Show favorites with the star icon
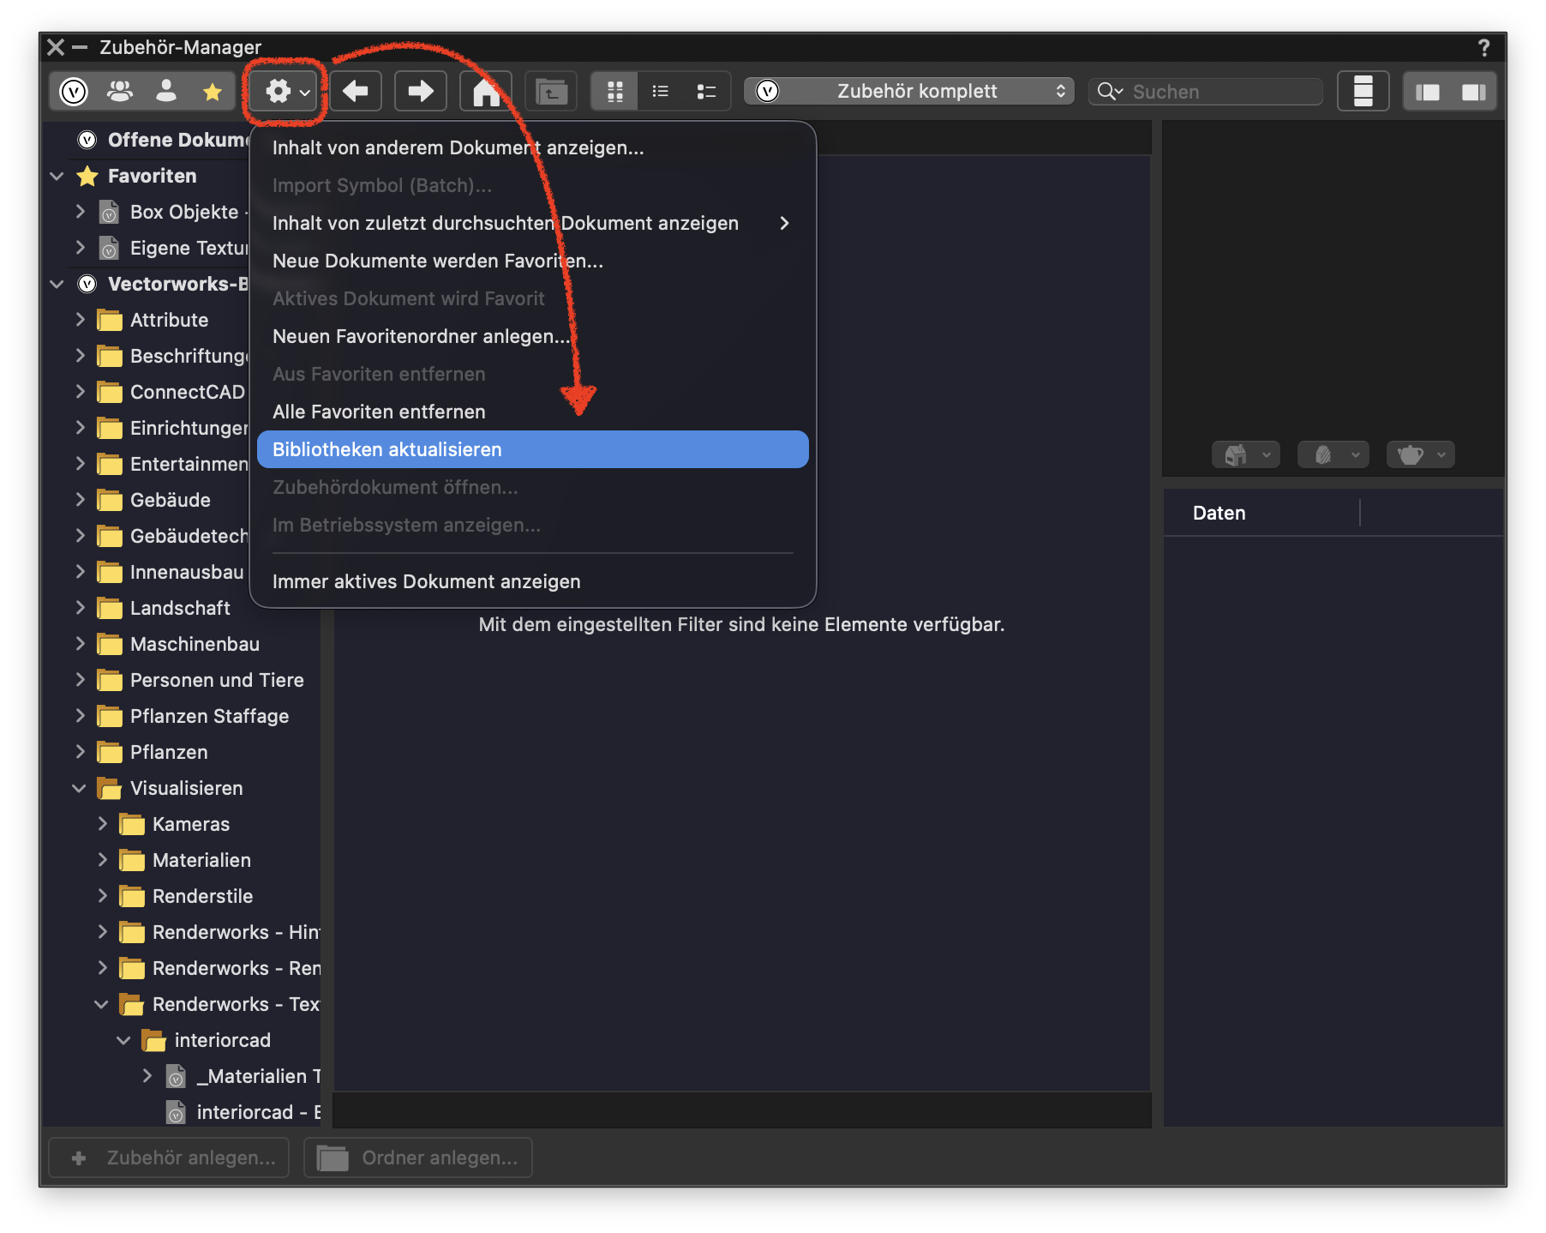 [212, 91]
